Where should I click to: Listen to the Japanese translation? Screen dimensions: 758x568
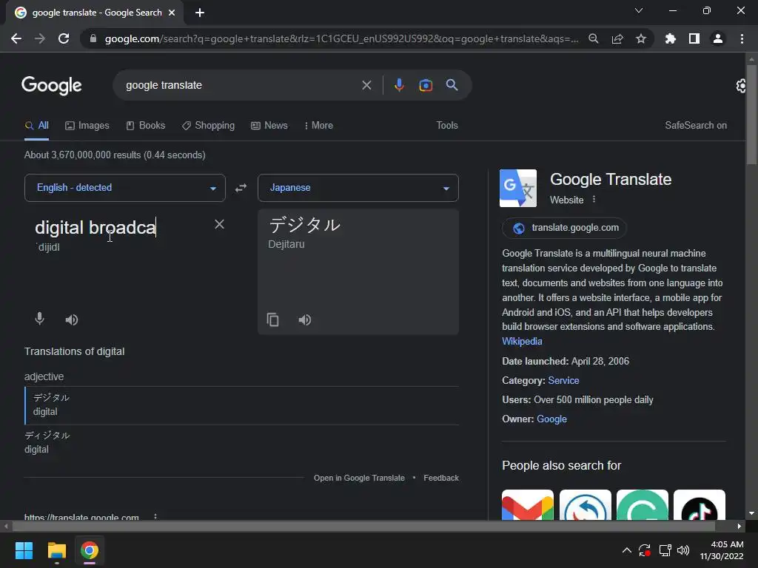pos(304,319)
